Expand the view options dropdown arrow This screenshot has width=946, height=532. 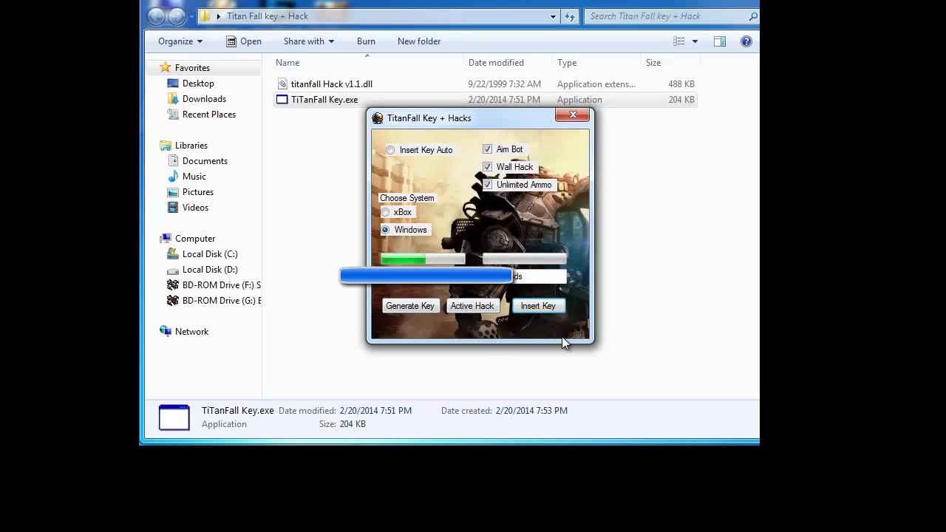coord(695,41)
